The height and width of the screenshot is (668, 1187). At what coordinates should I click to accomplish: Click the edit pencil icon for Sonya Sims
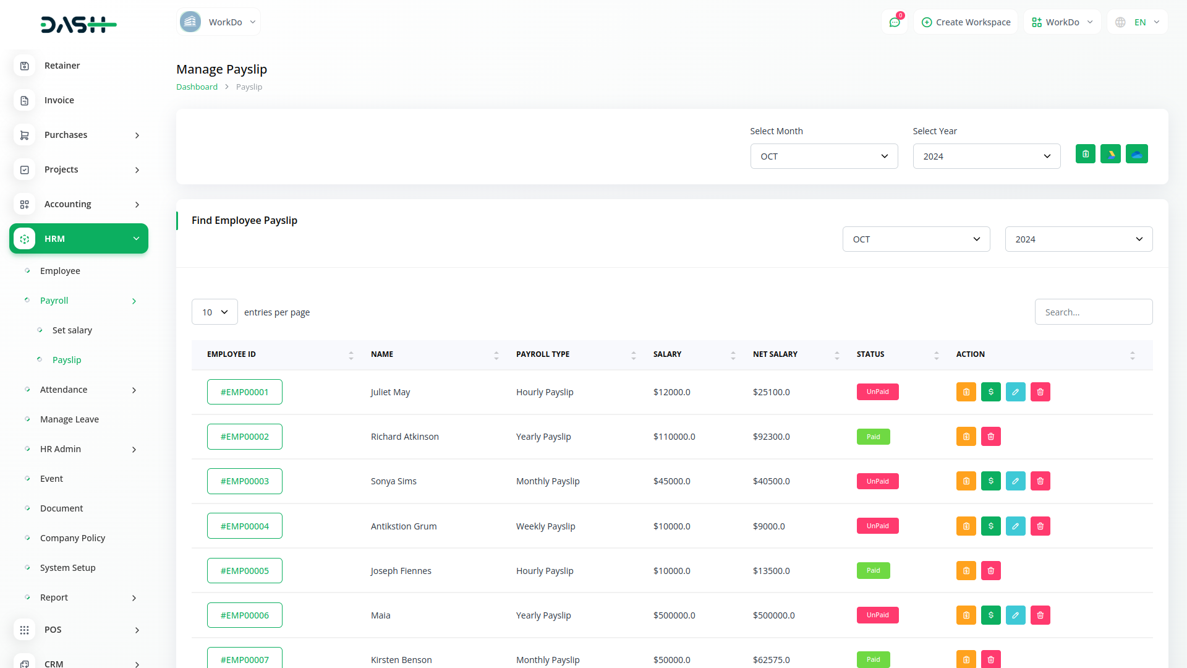coord(1015,481)
